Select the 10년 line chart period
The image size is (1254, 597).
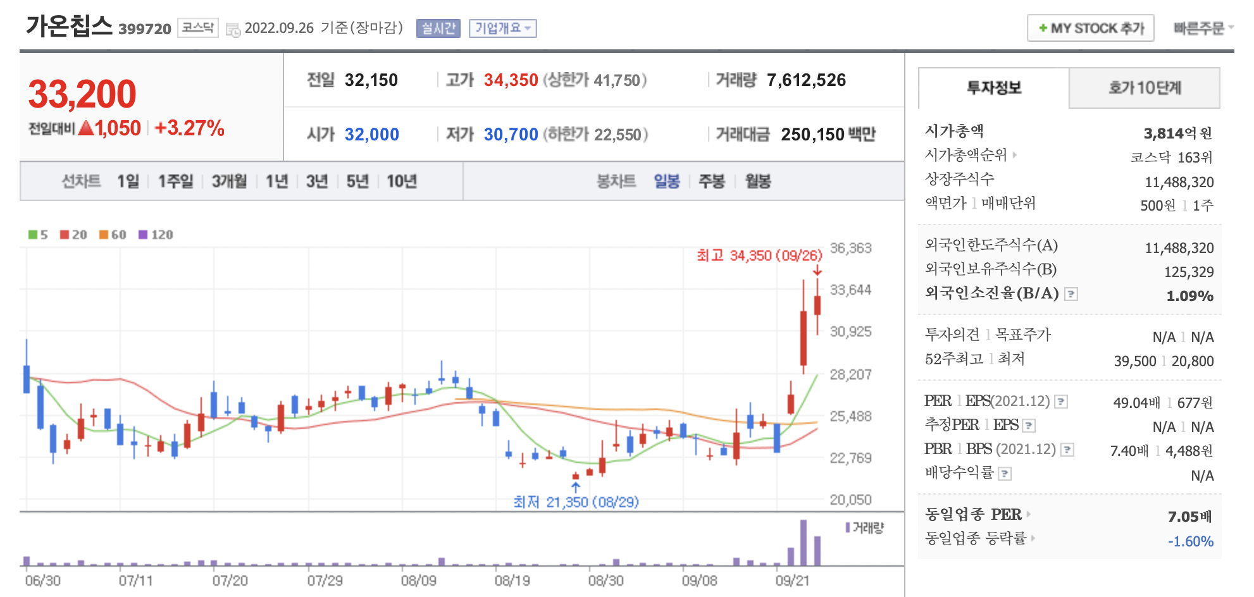point(402,182)
